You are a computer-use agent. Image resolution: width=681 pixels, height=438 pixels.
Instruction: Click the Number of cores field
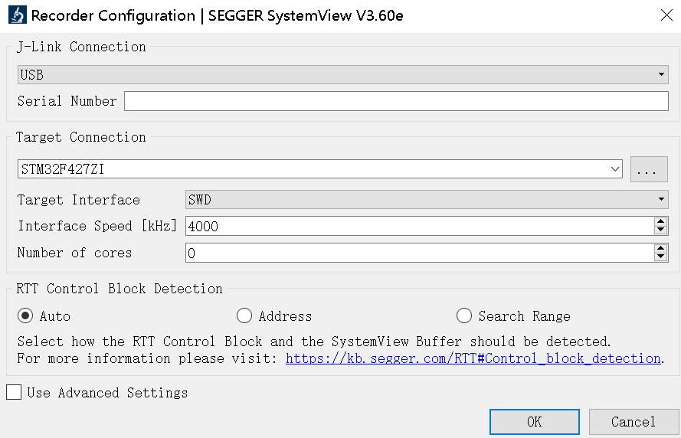pos(420,253)
